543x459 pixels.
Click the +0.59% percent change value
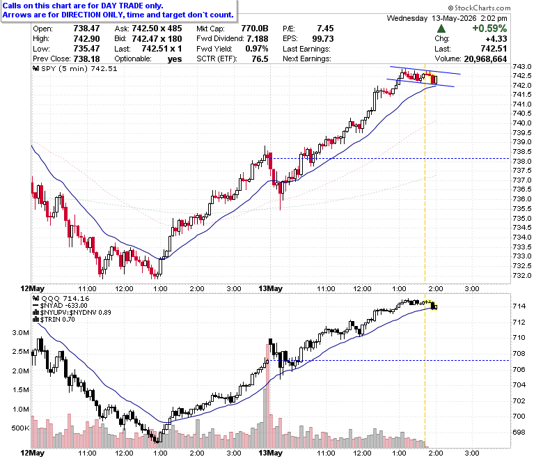point(489,29)
